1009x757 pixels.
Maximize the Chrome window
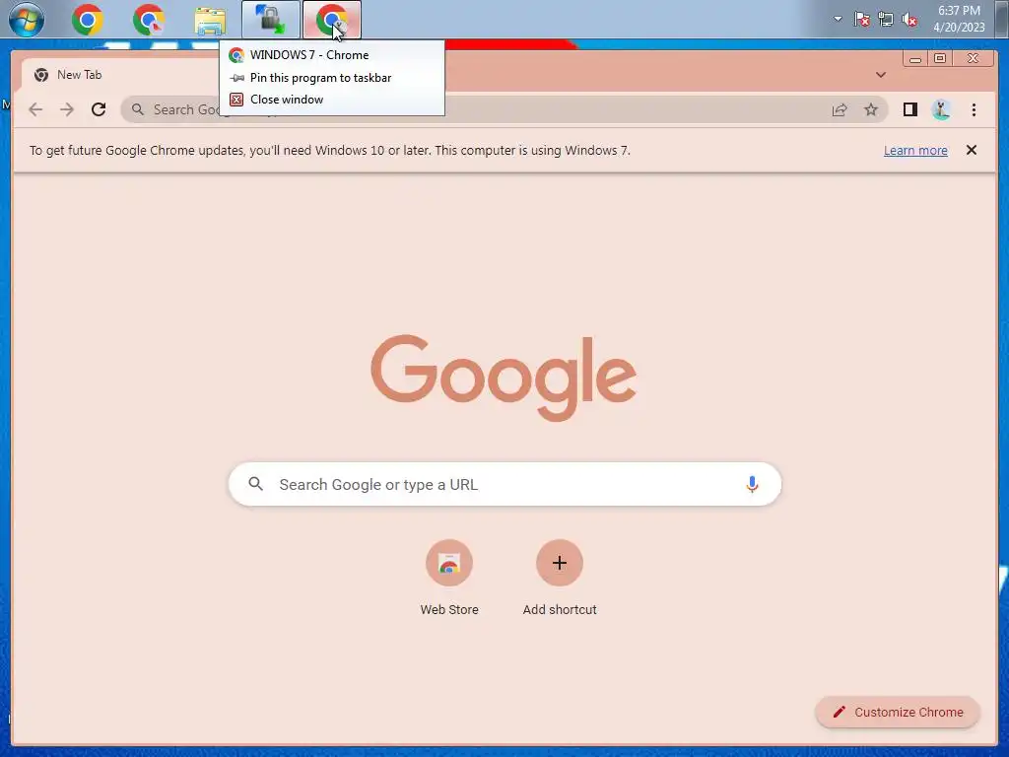point(939,59)
